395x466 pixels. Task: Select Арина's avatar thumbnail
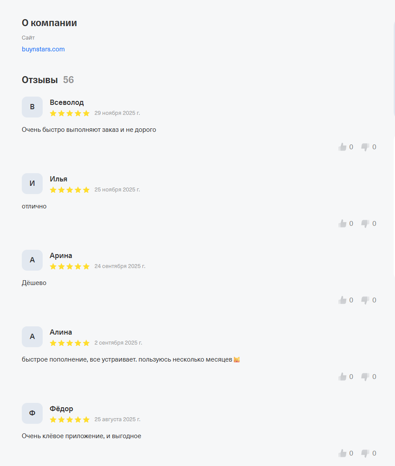coord(32,260)
